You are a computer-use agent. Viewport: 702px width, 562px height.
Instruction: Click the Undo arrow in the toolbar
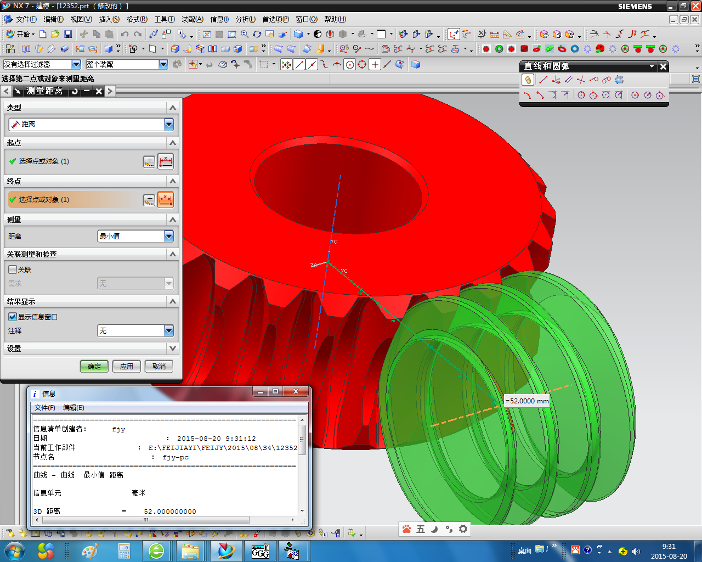pos(124,34)
